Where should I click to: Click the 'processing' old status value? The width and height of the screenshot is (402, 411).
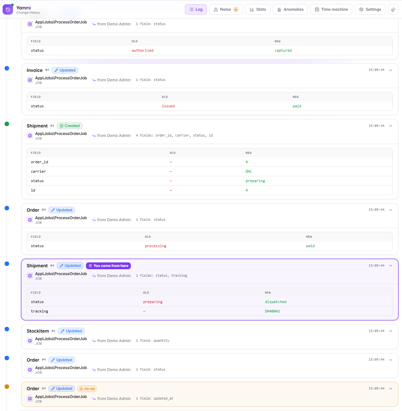(156, 246)
